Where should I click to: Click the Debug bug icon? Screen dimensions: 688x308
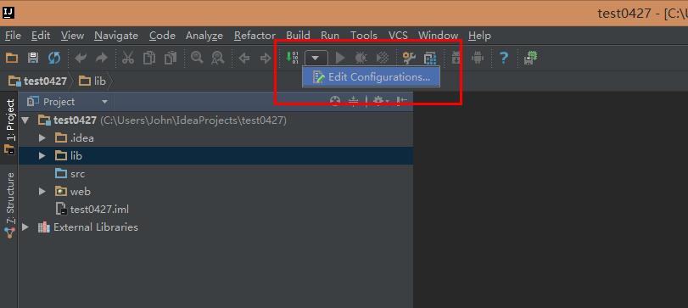click(x=361, y=58)
